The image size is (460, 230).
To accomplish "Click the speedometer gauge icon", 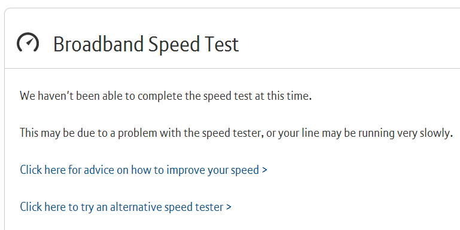I will (x=28, y=42).
